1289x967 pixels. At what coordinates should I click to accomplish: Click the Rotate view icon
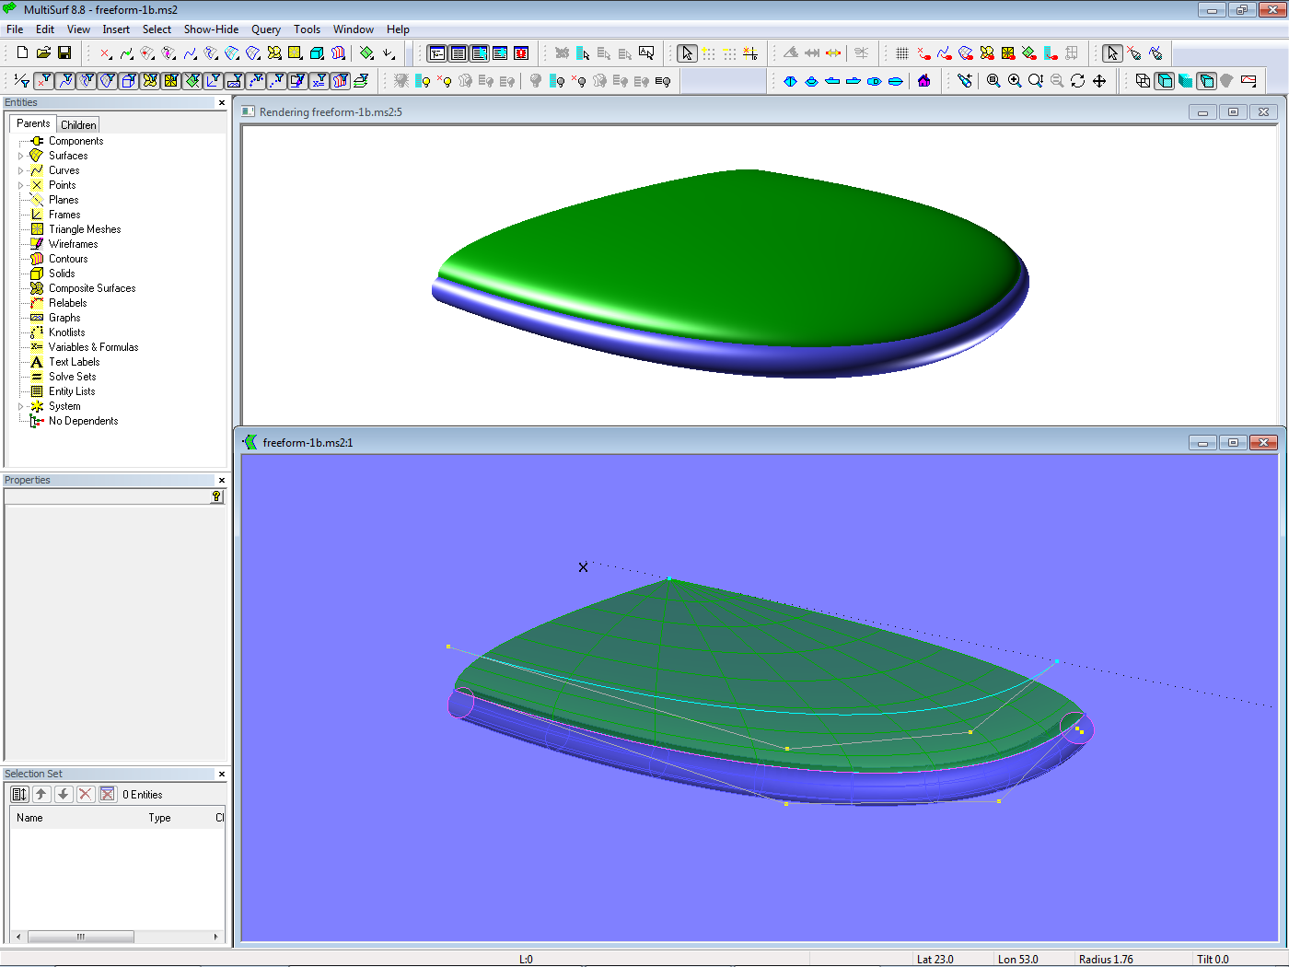[1078, 81]
